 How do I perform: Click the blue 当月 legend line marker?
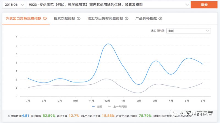[93, 107]
